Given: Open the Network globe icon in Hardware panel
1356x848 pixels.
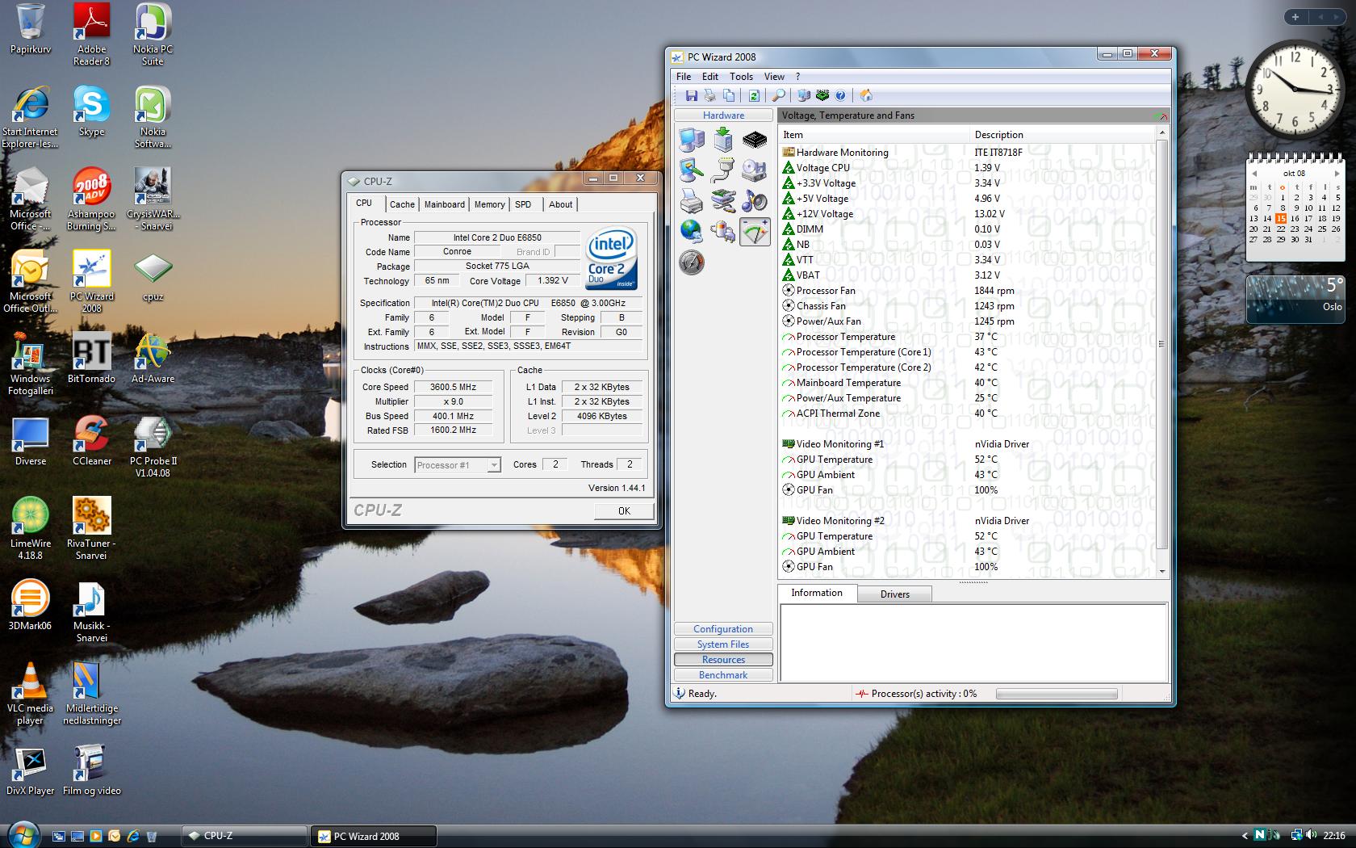Looking at the screenshot, I should point(691,232).
